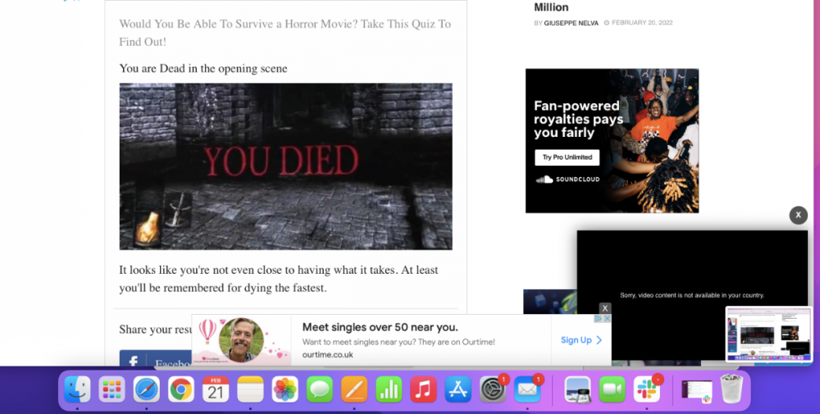Share result with the Facebook button

coord(155,358)
